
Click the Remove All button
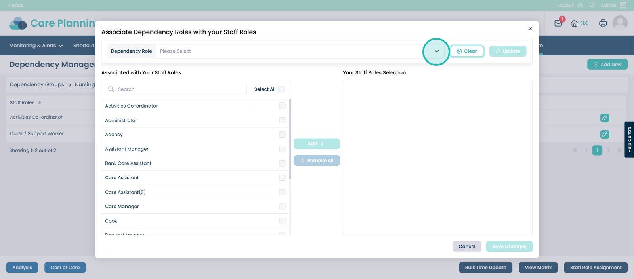[x=317, y=160]
